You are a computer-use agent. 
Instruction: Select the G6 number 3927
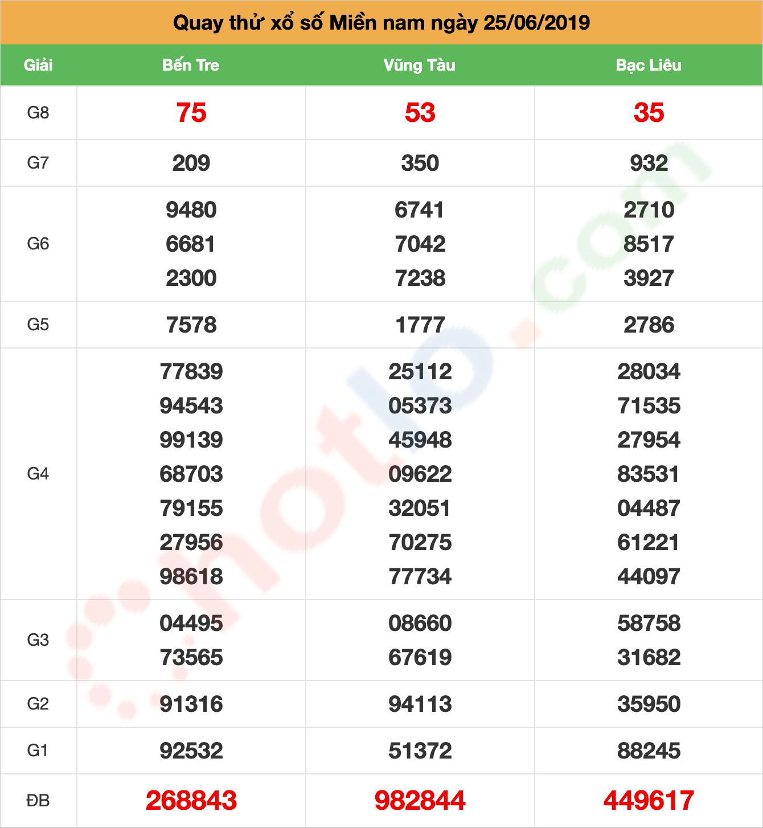click(649, 278)
